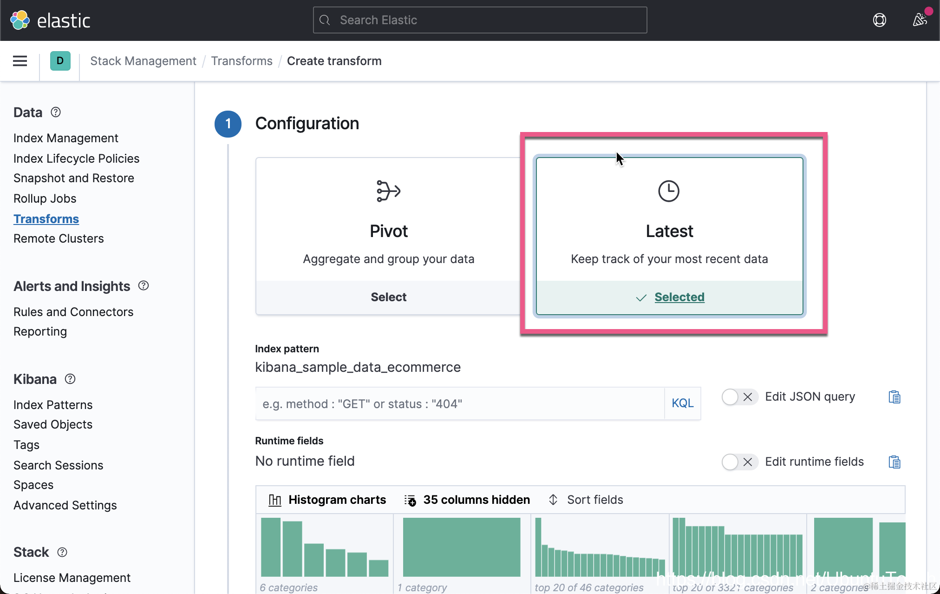Go to Rollup Jobs section
Viewport: 940px width, 594px height.
tap(45, 198)
